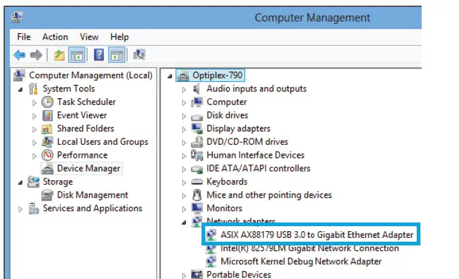Click the Monitors device icon

click(x=197, y=208)
